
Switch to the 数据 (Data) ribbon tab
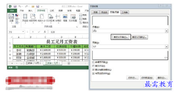pos(61,11)
